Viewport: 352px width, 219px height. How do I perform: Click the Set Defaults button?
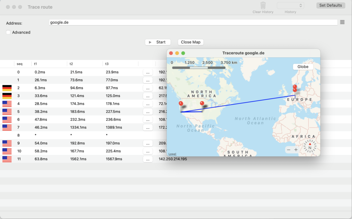click(330, 5)
